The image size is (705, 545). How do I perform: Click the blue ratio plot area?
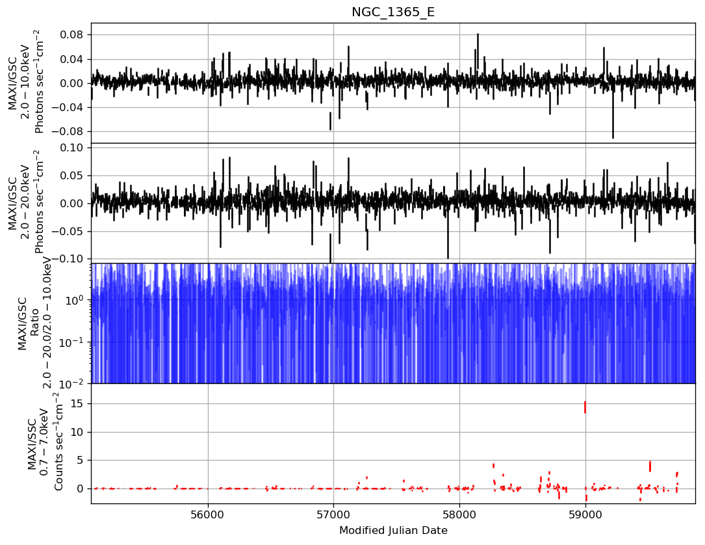[x=393, y=323]
